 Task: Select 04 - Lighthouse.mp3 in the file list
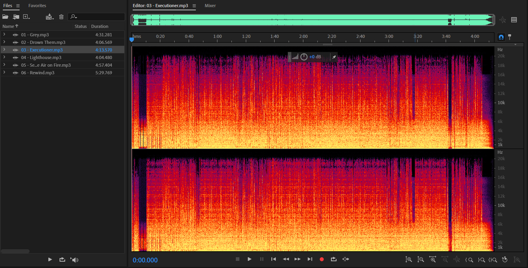[62, 57]
